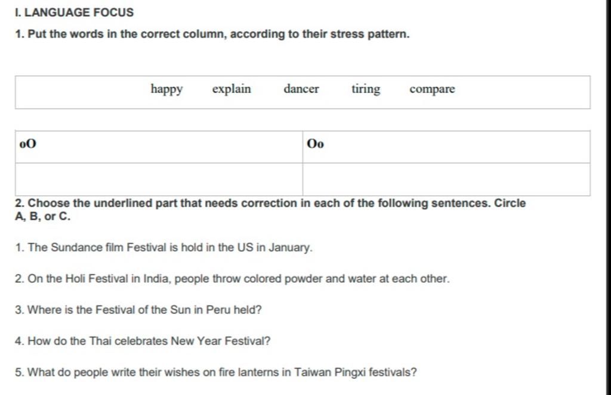This screenshot has height=395, width=611.
Task: Click sentence 1 about Sundance film Festival
Action: (163, 248)
